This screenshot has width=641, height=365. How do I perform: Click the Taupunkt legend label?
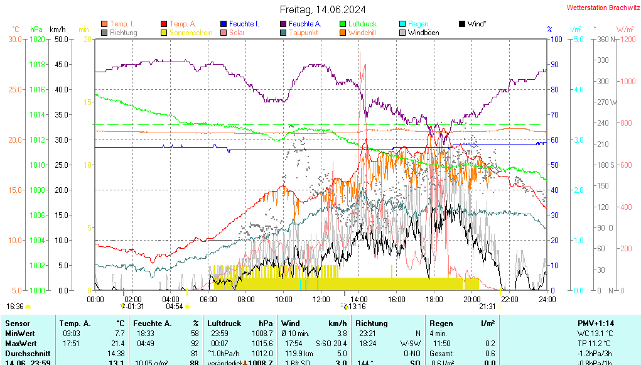tap(303, 33)
